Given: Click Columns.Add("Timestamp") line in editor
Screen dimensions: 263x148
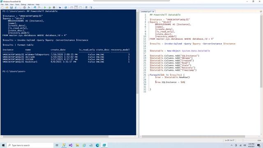Looking at the screenshot, I should [x=173, y=70].
